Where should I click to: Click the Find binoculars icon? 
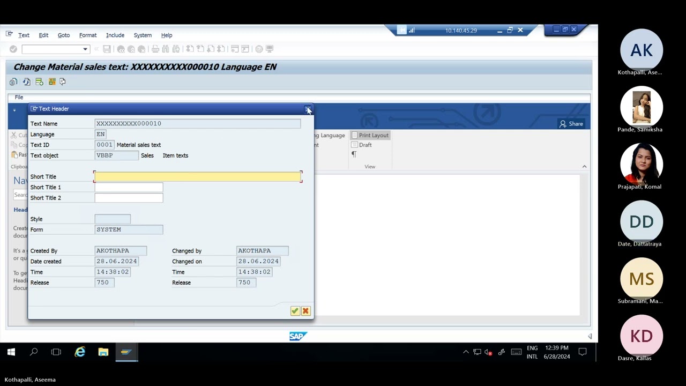coord(166,49)
